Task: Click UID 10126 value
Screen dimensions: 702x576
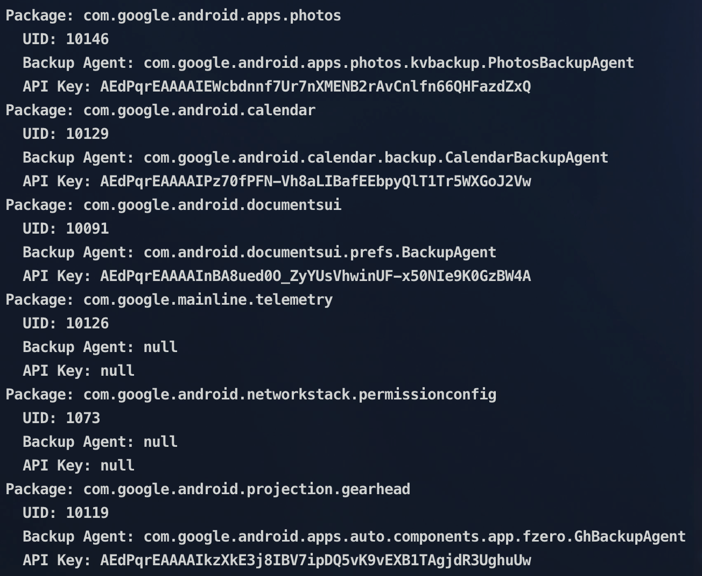Action: click(x=87, y=324)
